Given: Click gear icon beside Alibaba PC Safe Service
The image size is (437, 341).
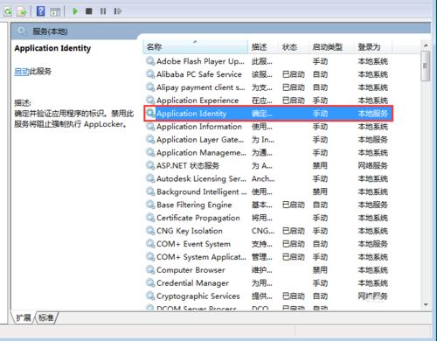Looking at the screenshot, I should (x=150, y=74).
